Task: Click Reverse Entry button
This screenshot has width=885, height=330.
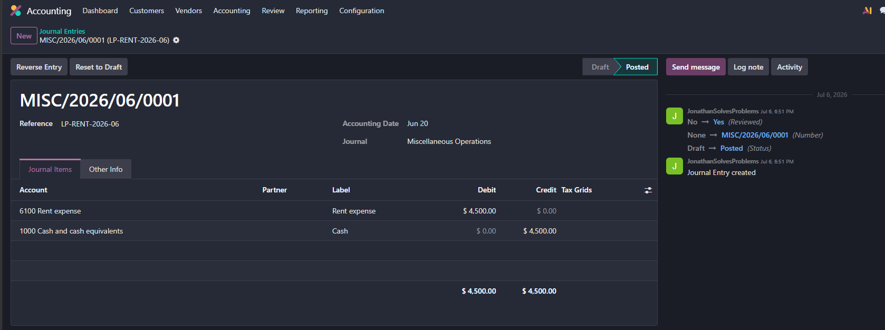Action: click(x=39, y=67)
